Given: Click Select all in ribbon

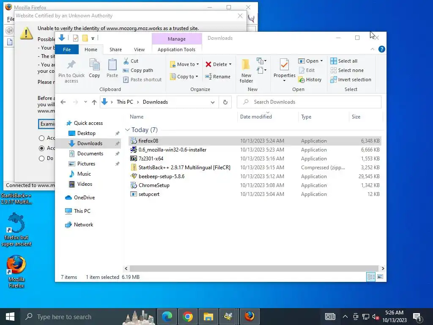Looking at the screenshot, I should click(x=344, y=61).
